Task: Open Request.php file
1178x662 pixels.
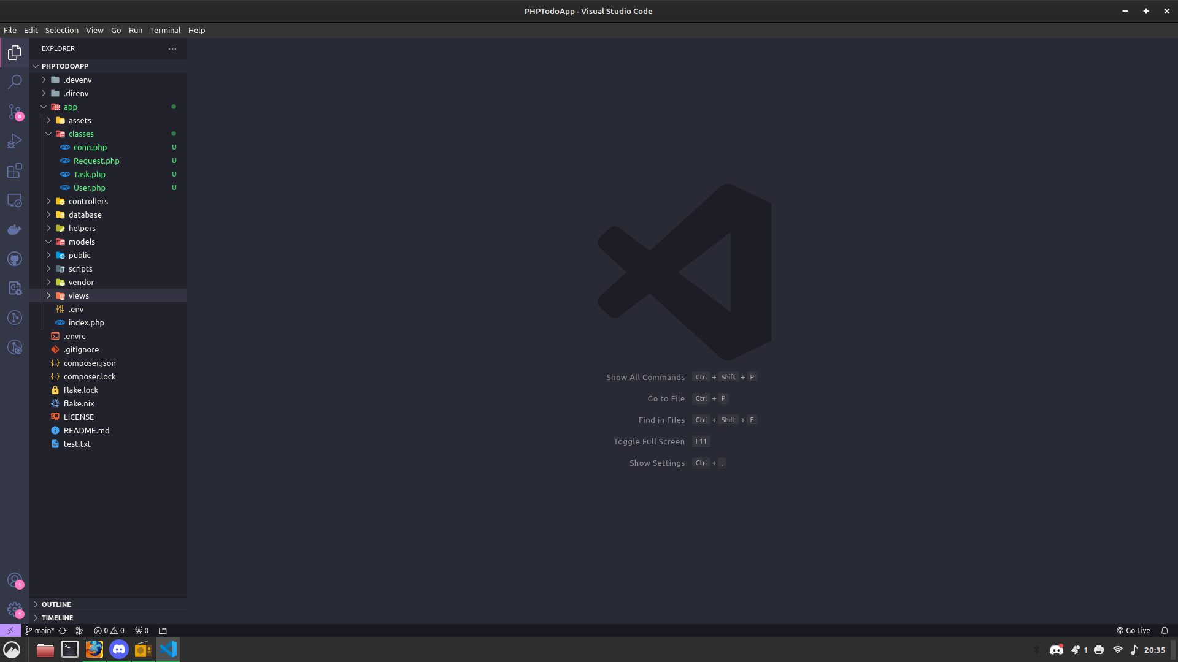Action: tap(108, 161)
